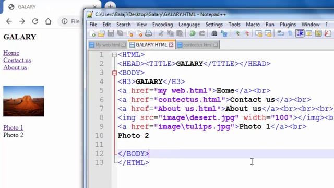Open function list icon
The width and height of the screenshot is (334, 188).
coord(328,33)
